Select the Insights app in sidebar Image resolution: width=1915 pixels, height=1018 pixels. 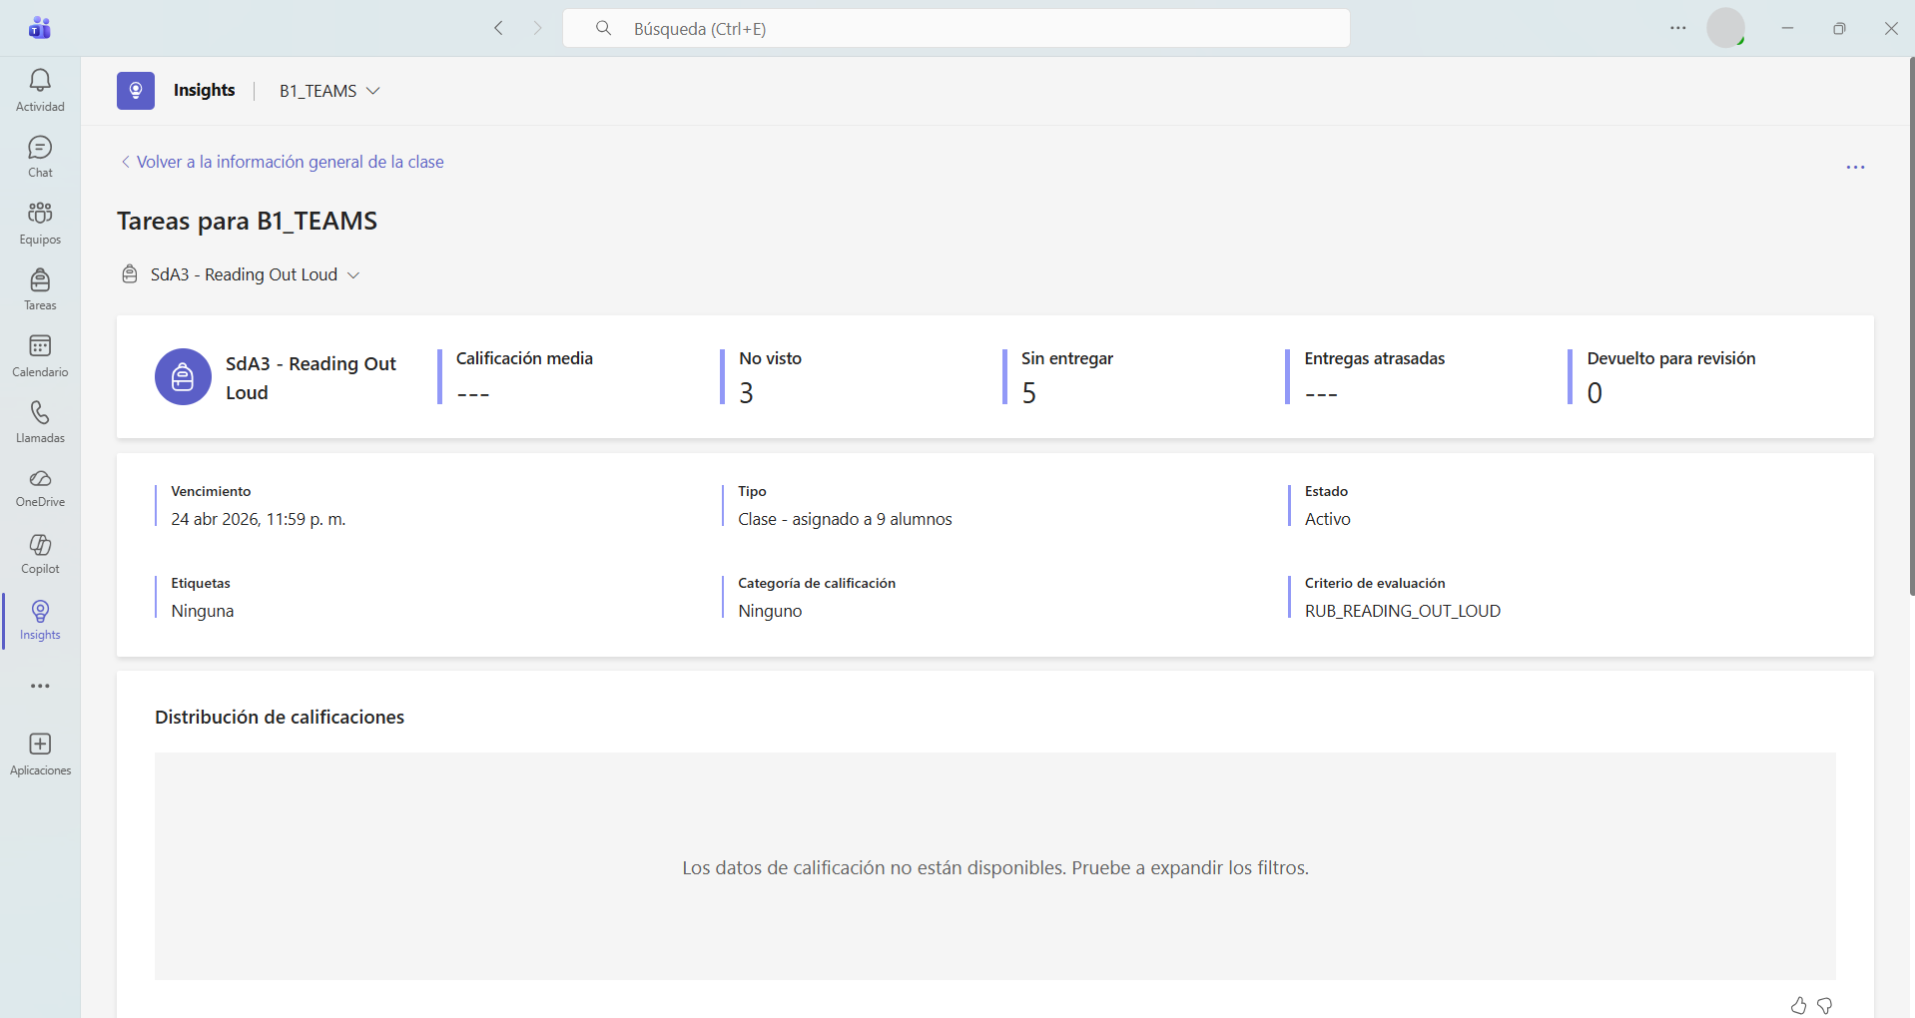pyautogui.click(x=40, y=621)
